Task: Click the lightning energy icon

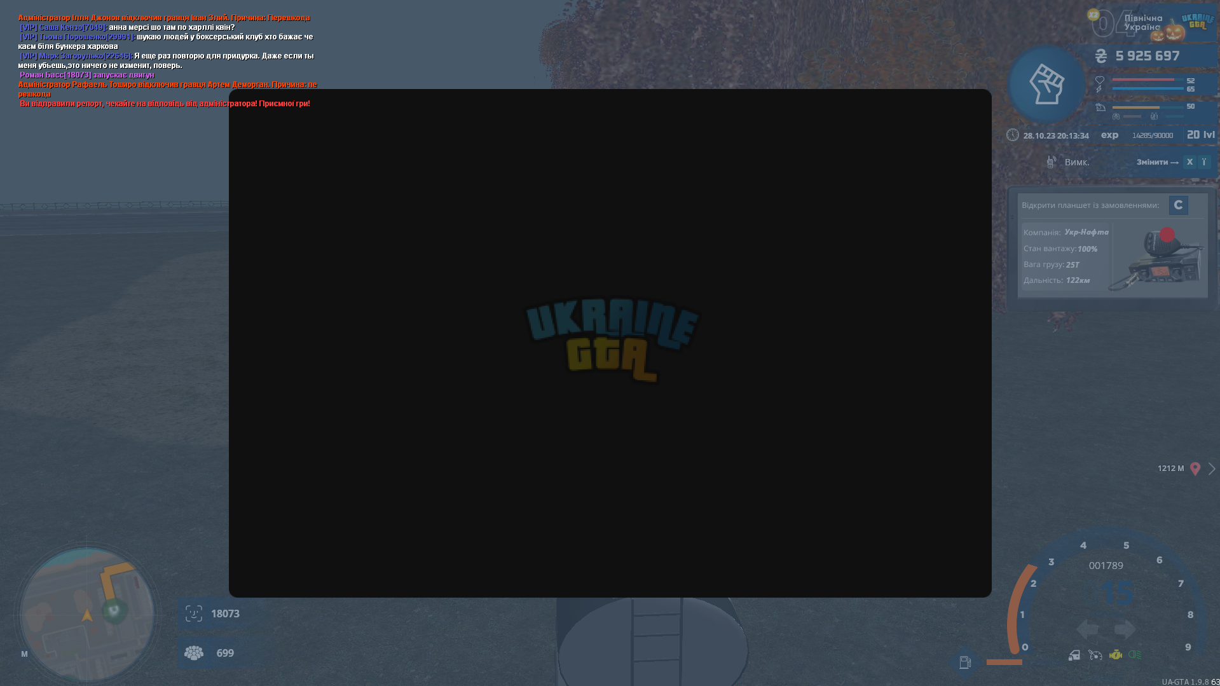Action: [x=1099, y=89]
